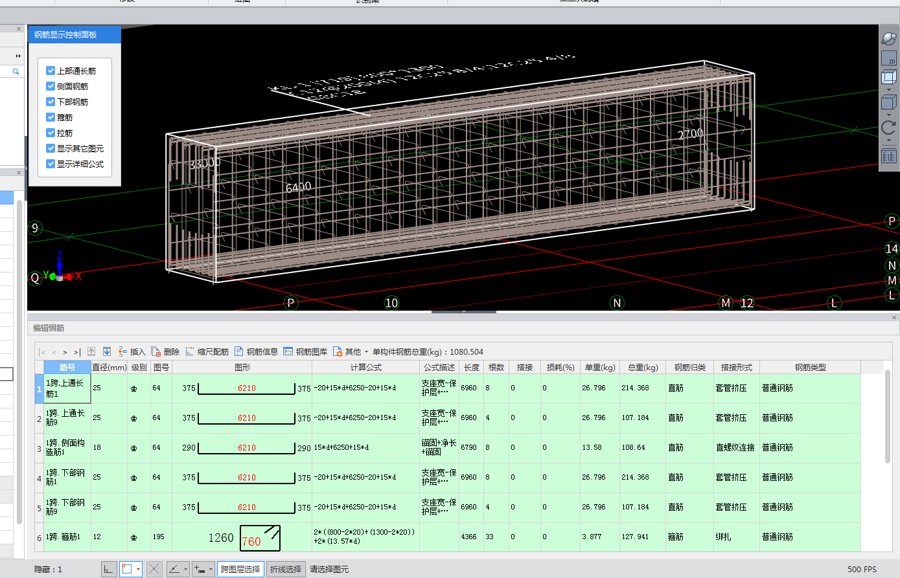
Task: Expand arrow beneath the solid cube icon
Action: (889, 115)
